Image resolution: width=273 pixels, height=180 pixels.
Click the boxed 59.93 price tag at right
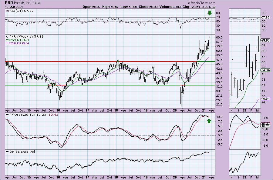[265, 40]
